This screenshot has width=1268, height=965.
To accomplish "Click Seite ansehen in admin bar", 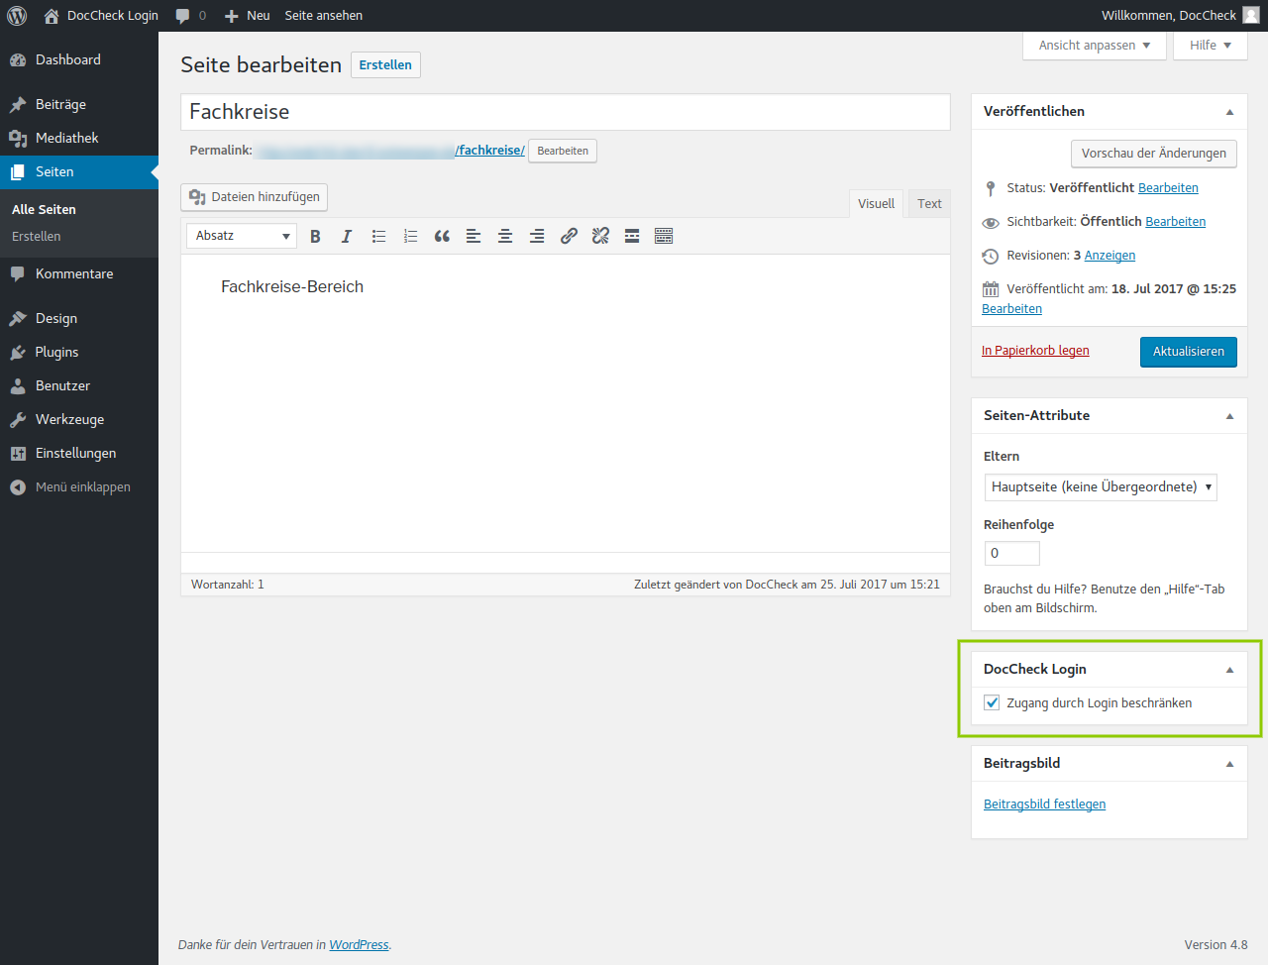I will pos(324,16).
